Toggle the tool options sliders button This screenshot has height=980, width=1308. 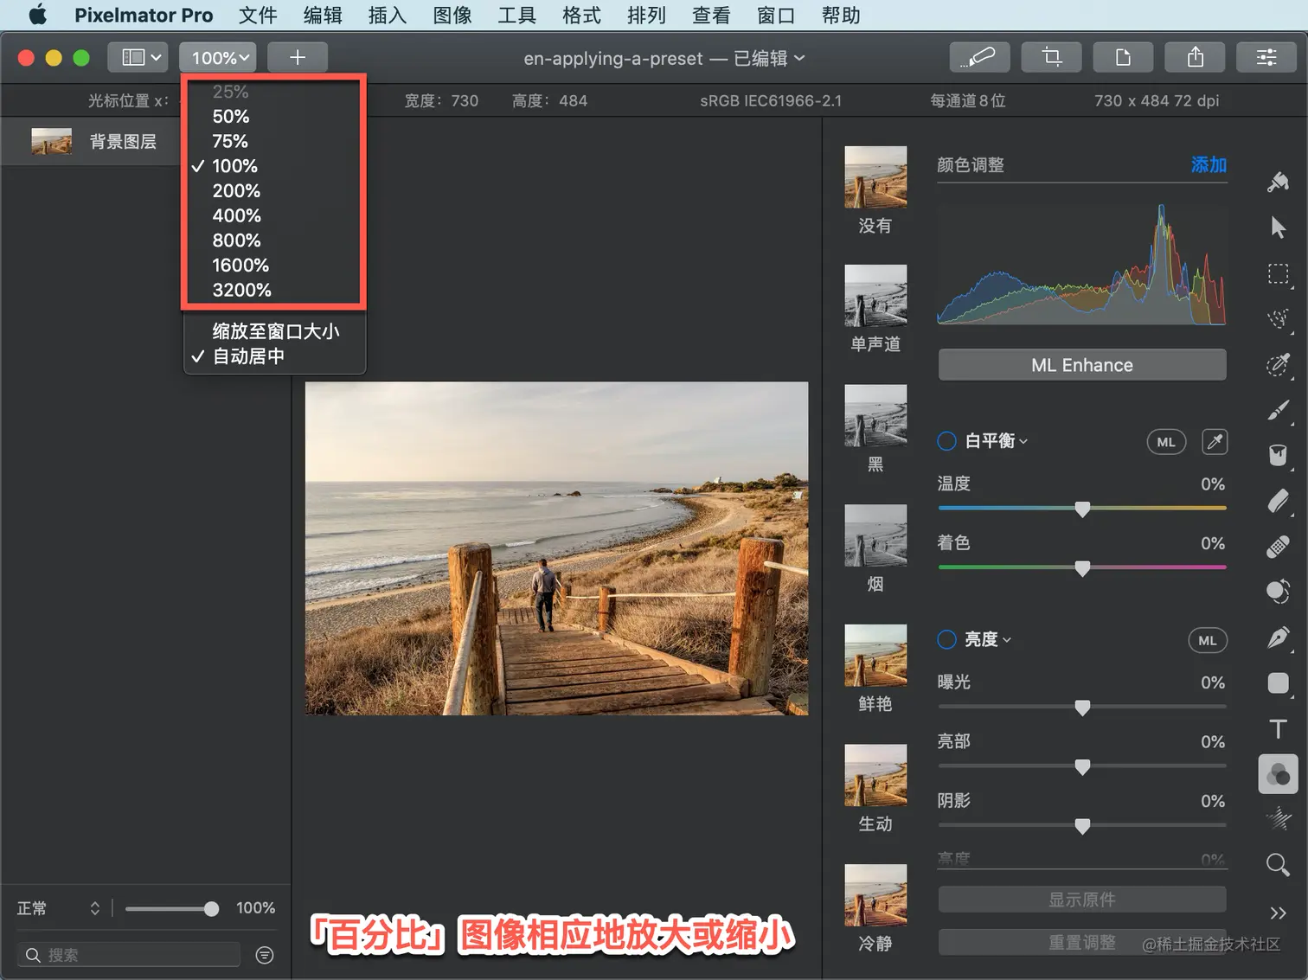[1266, 57]
